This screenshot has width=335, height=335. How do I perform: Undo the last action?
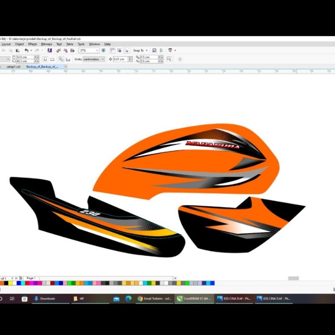point(26,50)
